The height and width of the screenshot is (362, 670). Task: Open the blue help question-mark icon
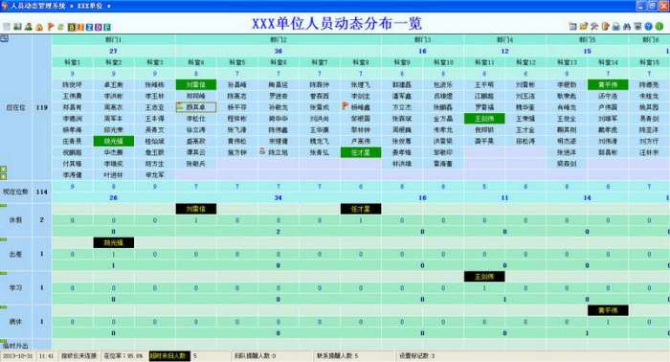[648, 27]
